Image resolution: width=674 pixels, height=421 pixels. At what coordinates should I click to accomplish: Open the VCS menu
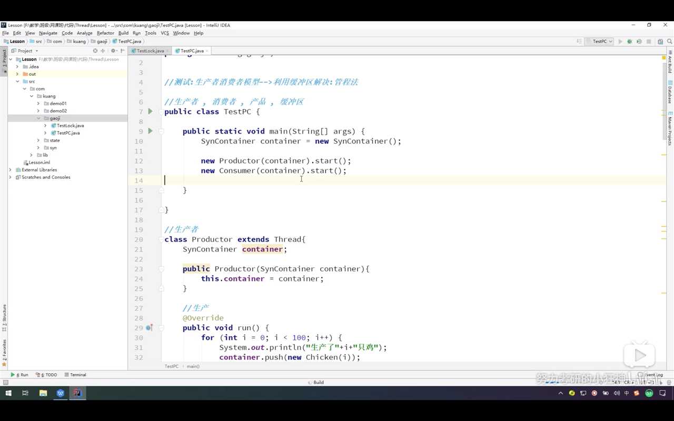click(165, 33)
